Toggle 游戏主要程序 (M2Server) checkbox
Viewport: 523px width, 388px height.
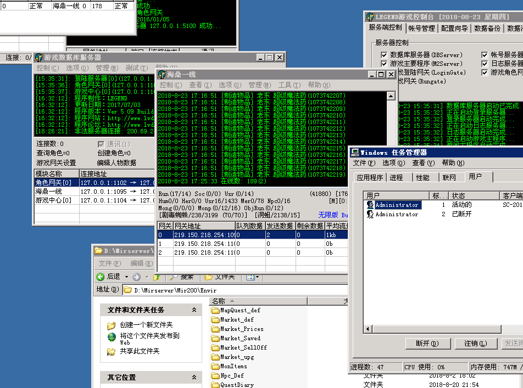pyautogui.click(x=383, y=64)
